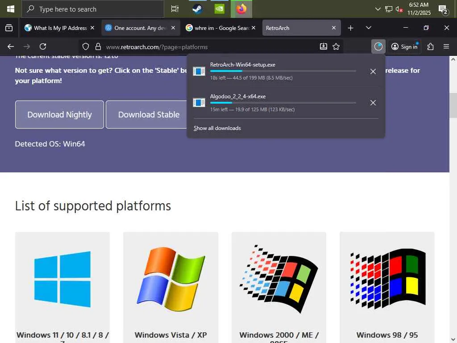Toggle the downloads panel button
Viewport: 457px width, 343px height.
coord(378,46)
